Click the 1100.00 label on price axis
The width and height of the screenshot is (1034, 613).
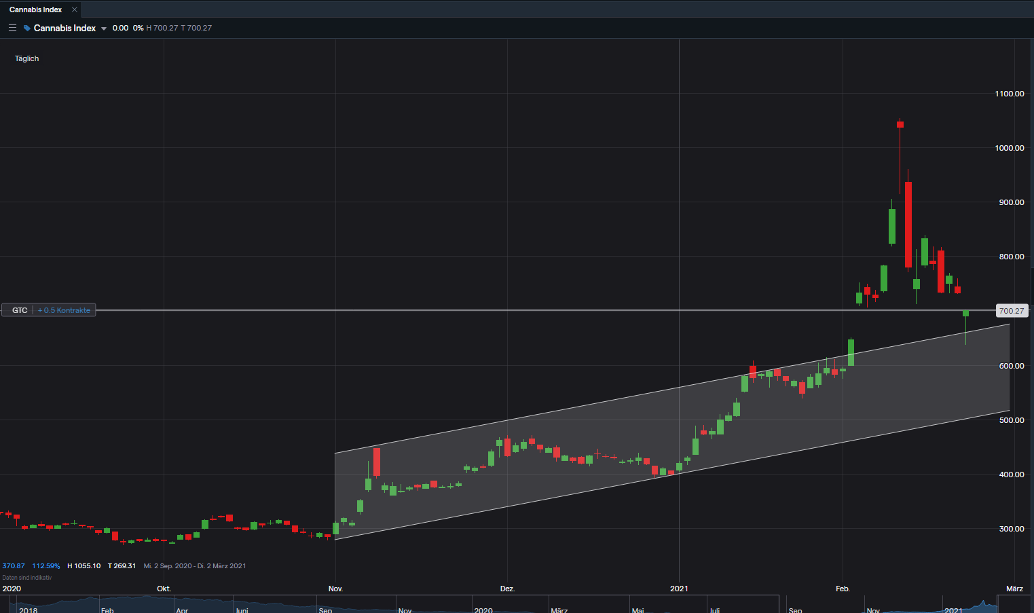(x=1009, y=94)
